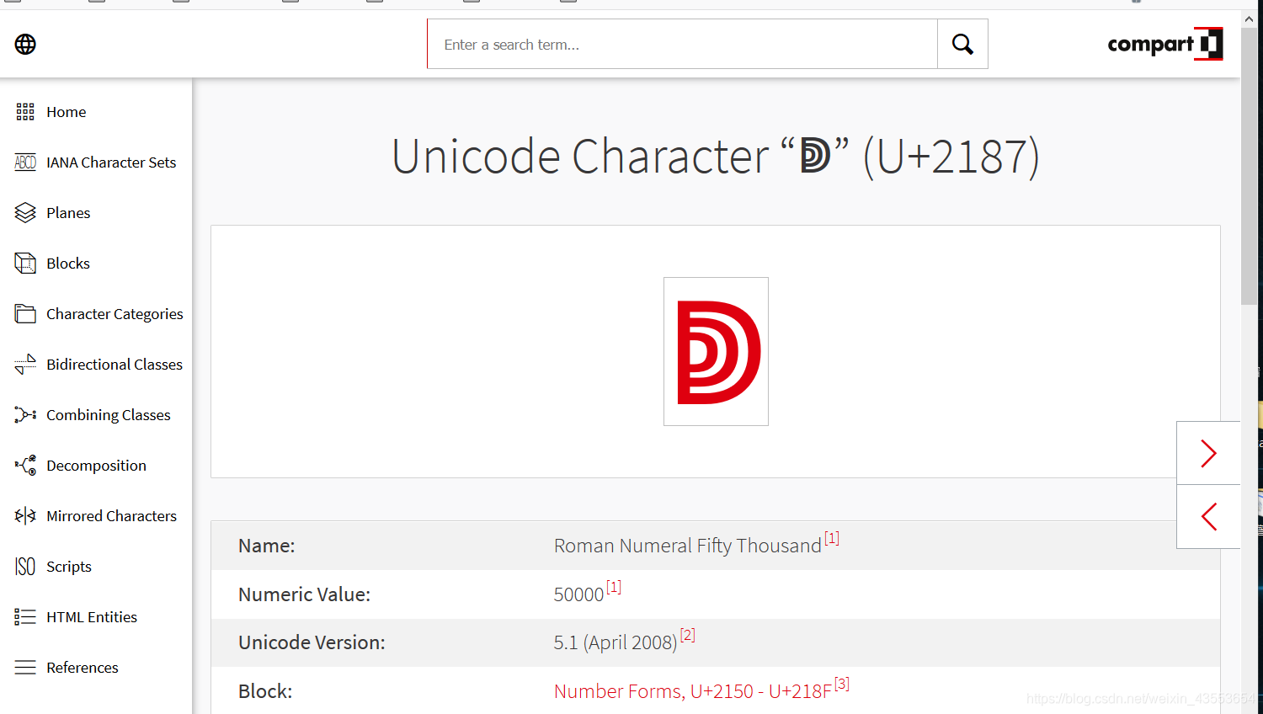Click the Character Categories folder icon
The image size is (1263, 714).
25,314
